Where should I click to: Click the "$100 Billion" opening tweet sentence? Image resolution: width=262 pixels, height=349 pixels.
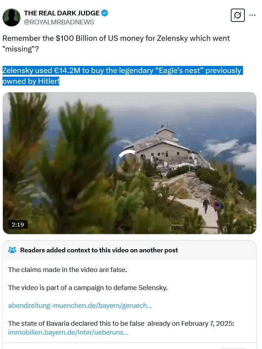(x=116, y=43)
